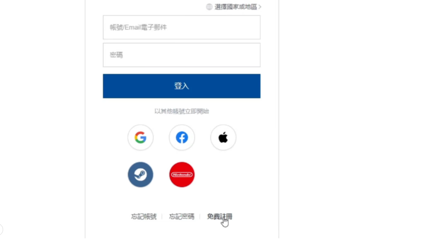Viewport: 432px width, 241px height.
Task: Go to 免費註冊 free registration
Action: (x=219, y=217)
